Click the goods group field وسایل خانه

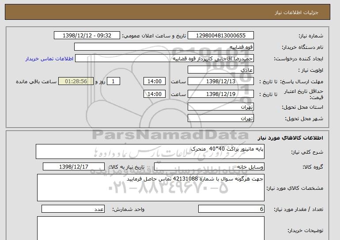click(209, 167)
